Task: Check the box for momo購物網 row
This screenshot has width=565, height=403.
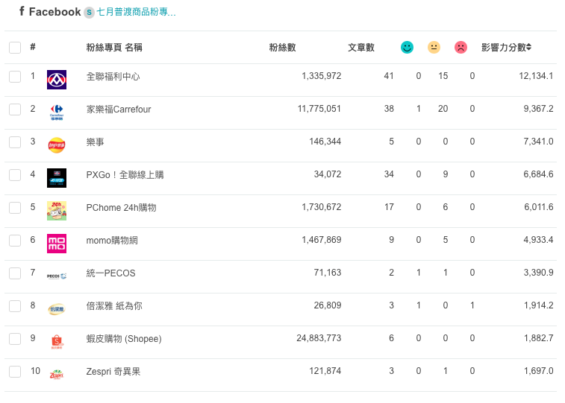Action: click(15, 241)
